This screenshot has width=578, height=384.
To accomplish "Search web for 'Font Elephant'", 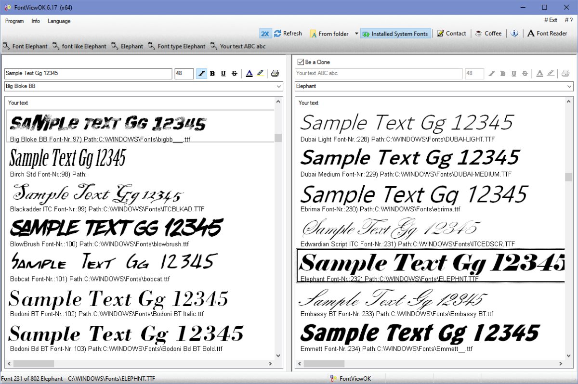I will pos(25,46).
